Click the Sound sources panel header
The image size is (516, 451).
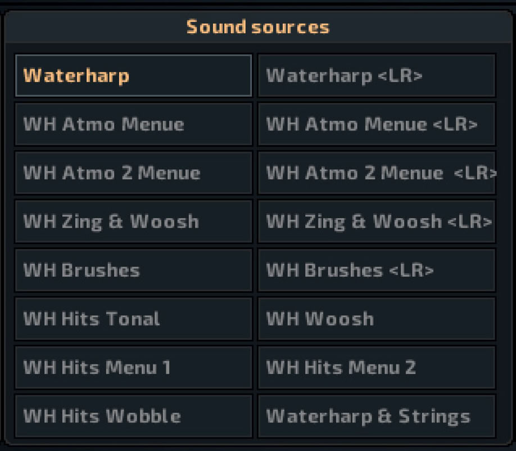coord(258,27)
